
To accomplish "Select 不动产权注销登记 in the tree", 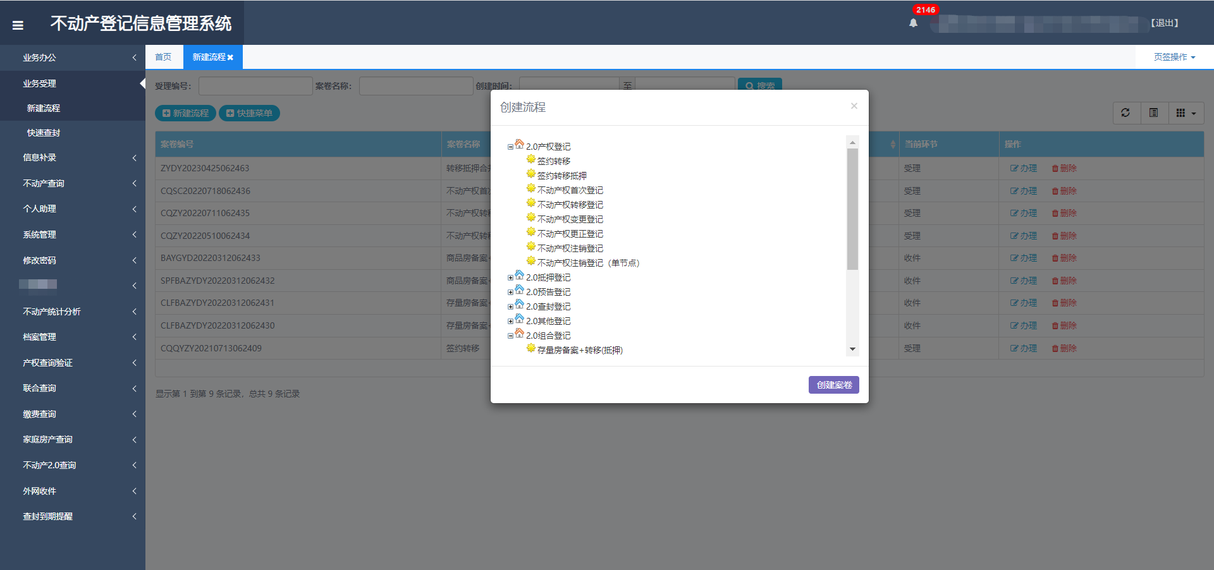I will [570, 248].
